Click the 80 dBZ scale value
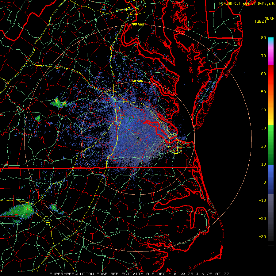 (x=263, y=37)
